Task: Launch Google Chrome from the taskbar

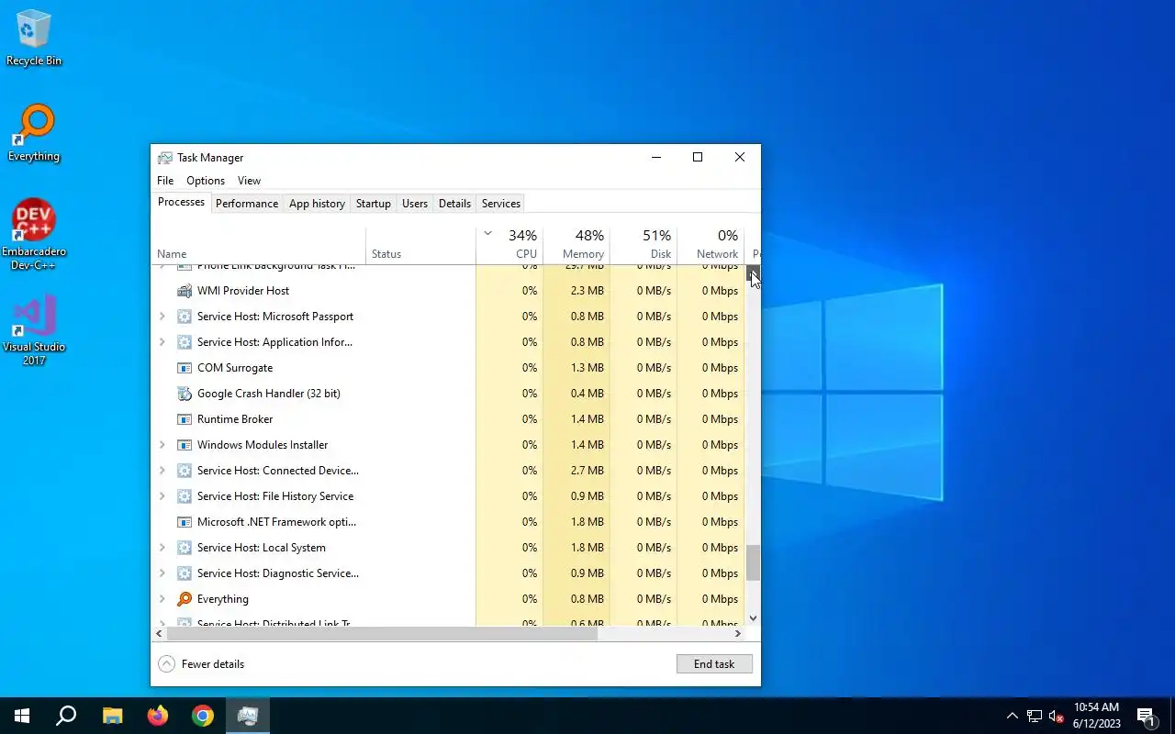Action: click(203, 716)
